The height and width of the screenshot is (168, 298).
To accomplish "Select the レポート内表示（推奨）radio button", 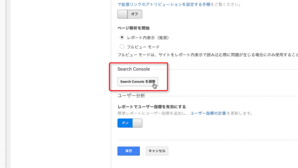I will pos(122,37).
